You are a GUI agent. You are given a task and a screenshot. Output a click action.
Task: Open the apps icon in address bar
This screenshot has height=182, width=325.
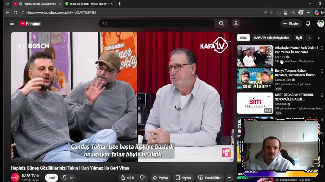pos(265,13)
